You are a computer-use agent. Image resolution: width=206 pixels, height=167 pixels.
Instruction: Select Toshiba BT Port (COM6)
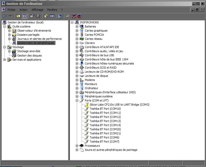coord(105,137)
